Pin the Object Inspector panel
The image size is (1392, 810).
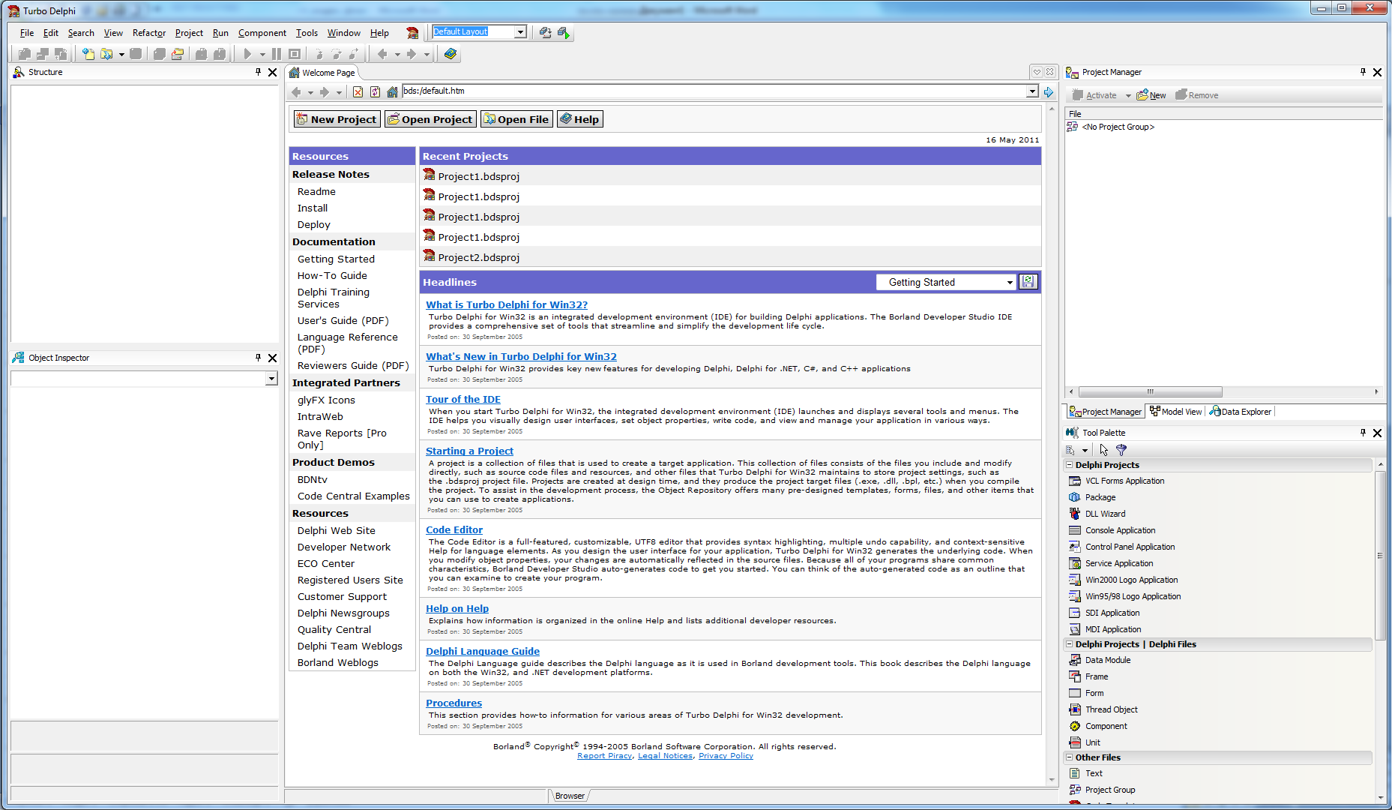pyautogui.click(x=258, y=358)
